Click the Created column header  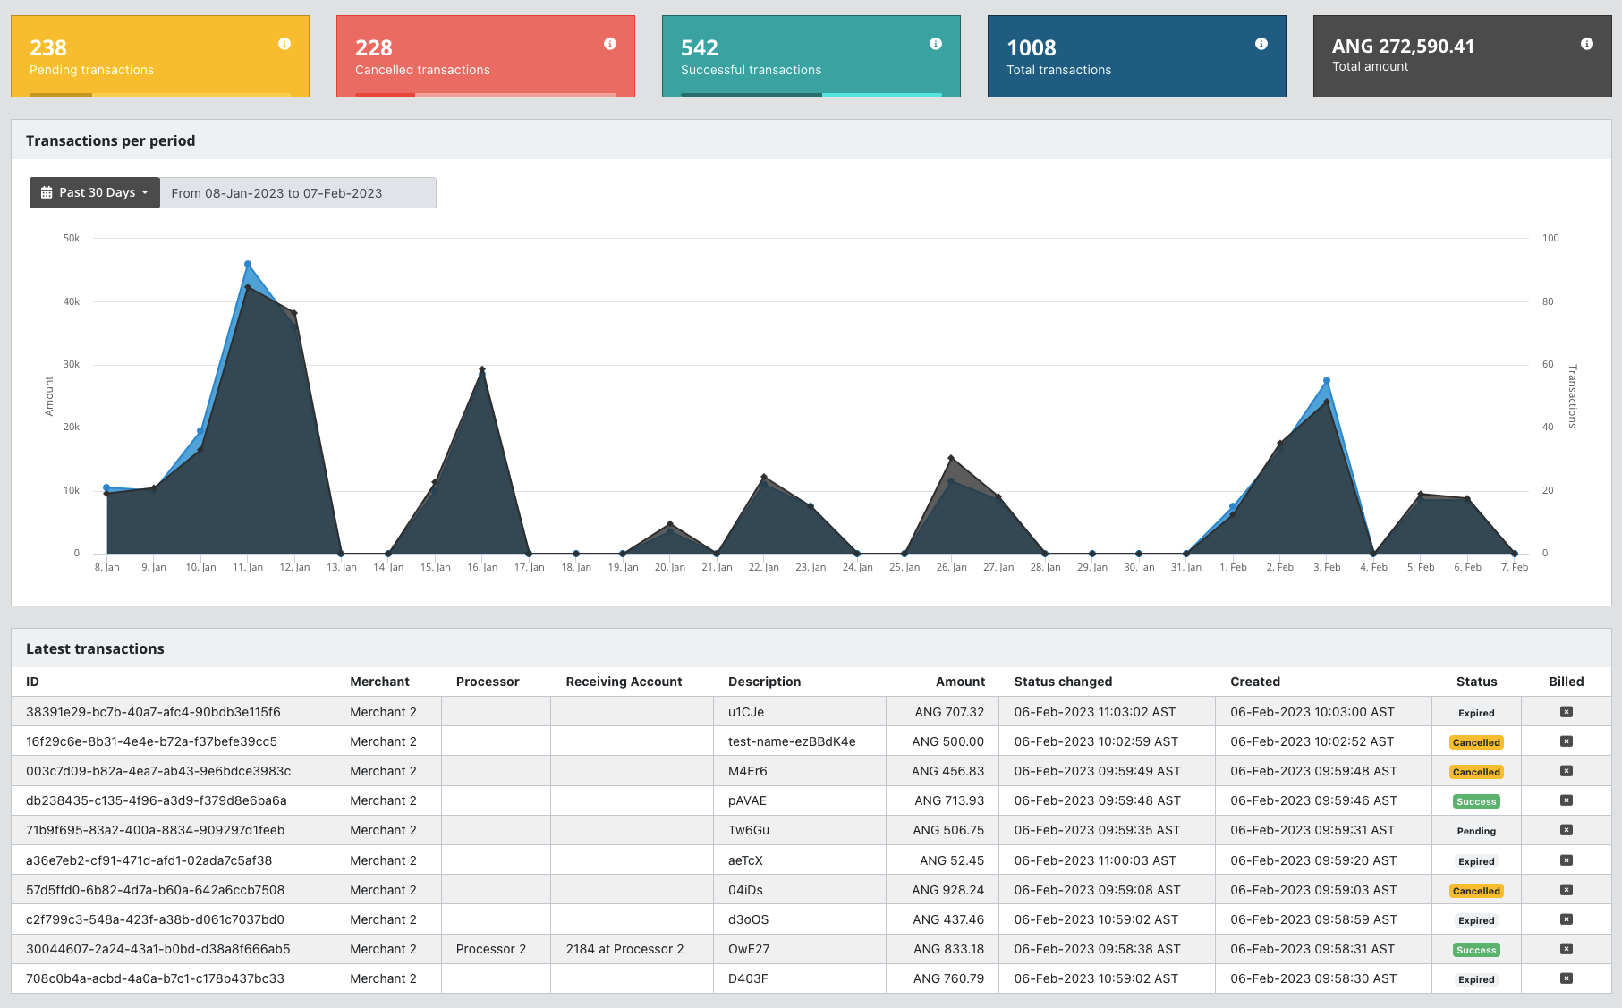pyautogui.click(x=1255, y=682)
